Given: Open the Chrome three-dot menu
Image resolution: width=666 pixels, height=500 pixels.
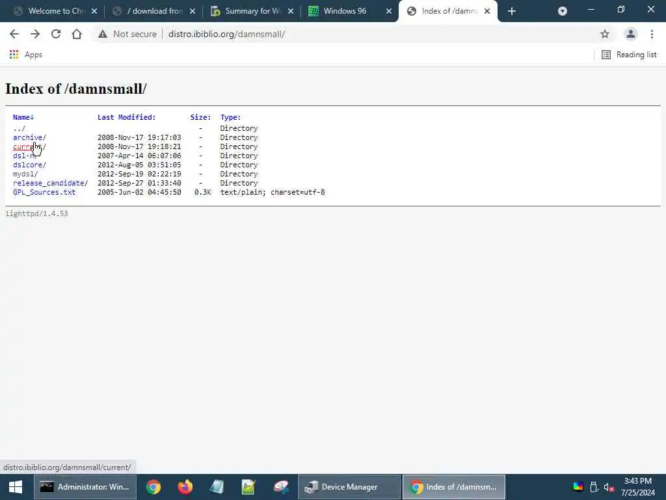Looking at the screenshot, I should [652, 34].
